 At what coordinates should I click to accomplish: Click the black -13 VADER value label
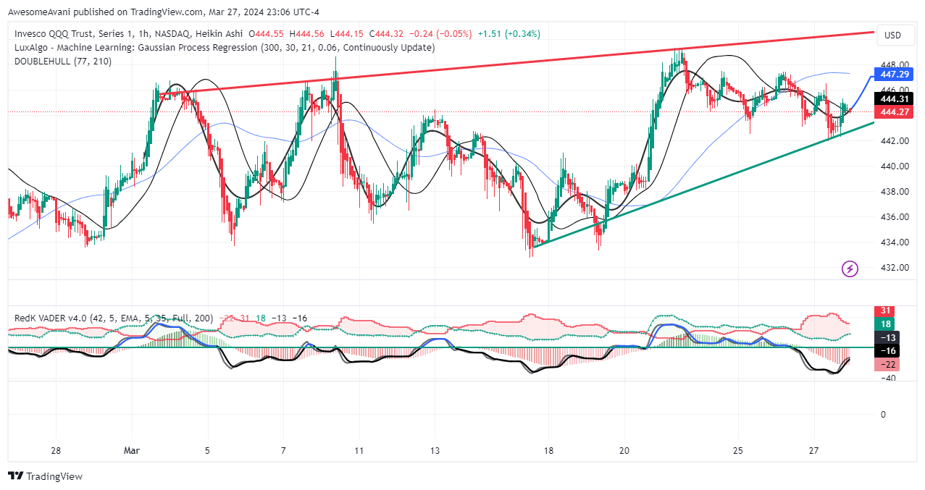click(887, 338)
